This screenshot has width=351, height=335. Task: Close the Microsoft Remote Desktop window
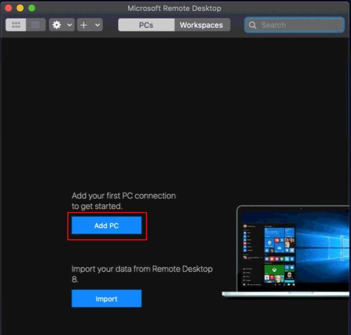pyautogui.click(x=8, y=8)
